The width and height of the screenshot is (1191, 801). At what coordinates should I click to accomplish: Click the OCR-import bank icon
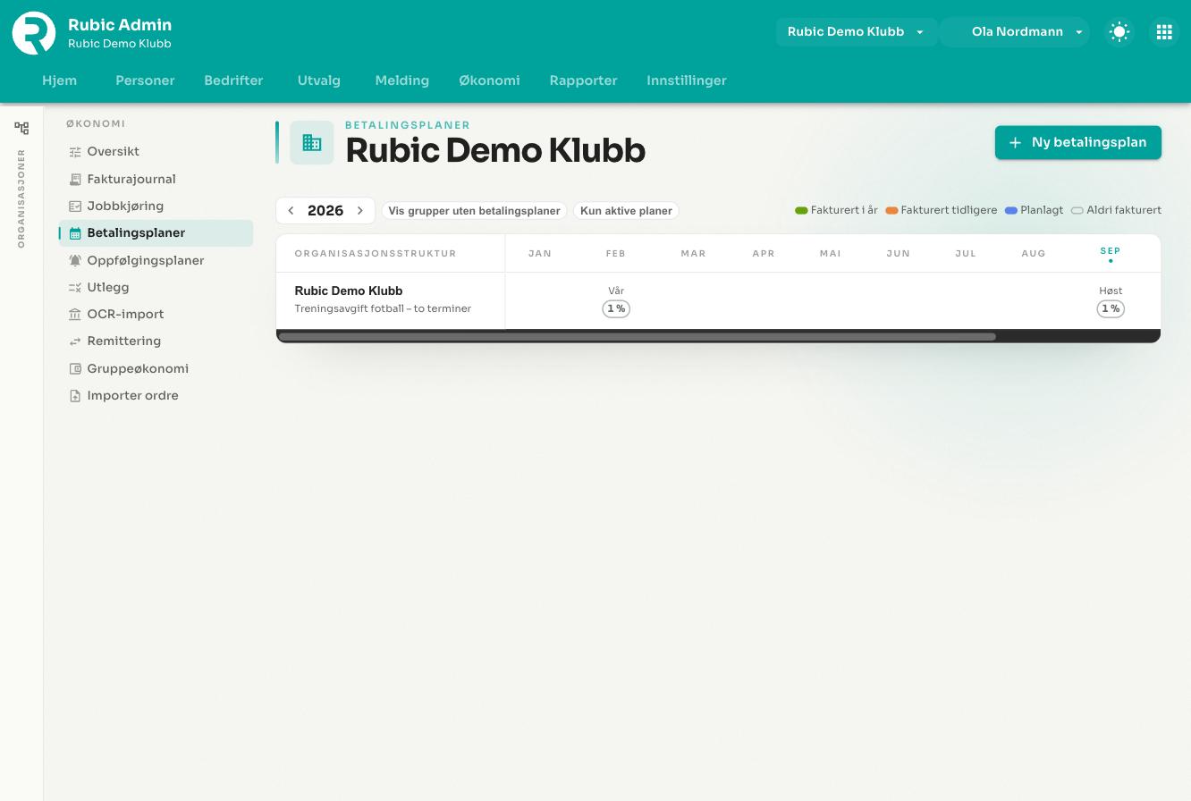pos(75,315)
